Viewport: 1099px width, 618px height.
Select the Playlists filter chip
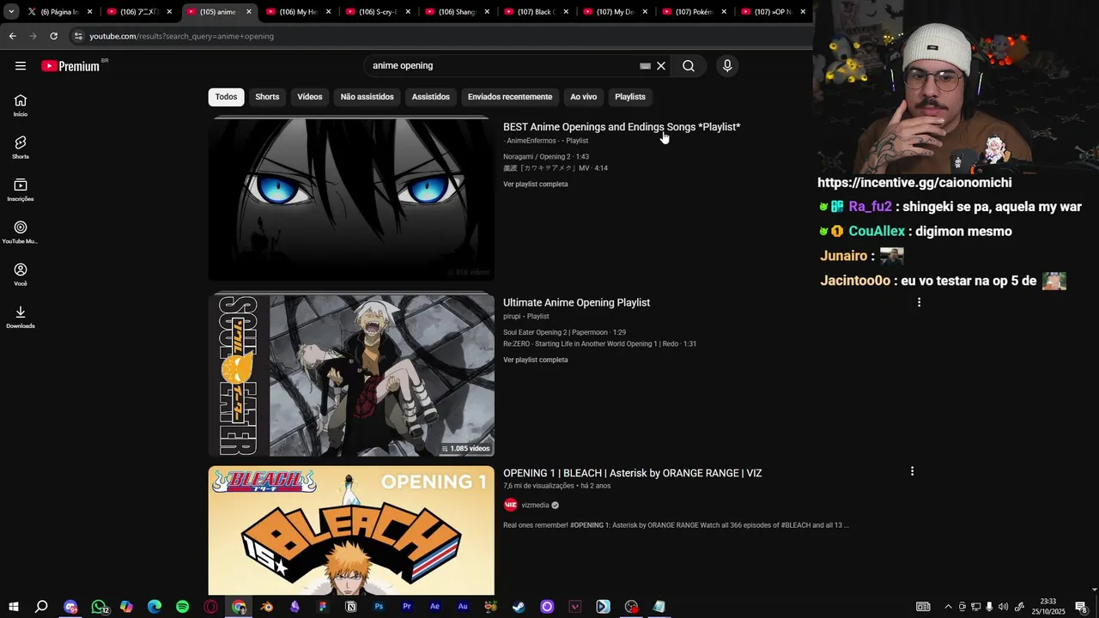629,97
